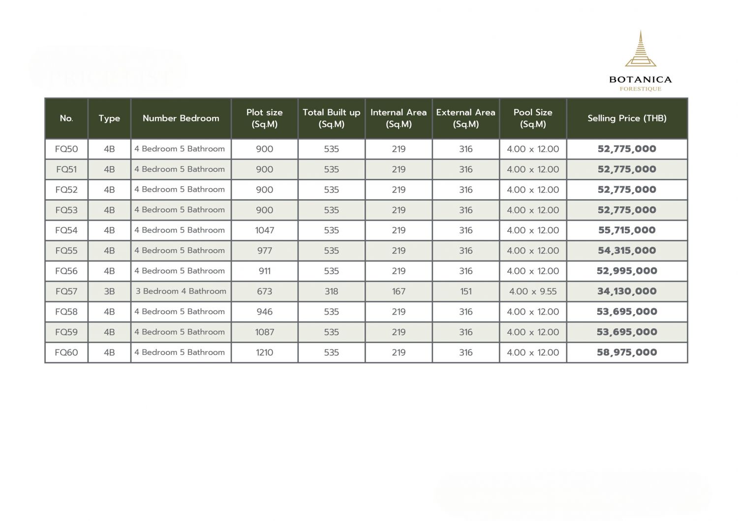Select the '3 Bedroom 4 Bathroom' cell
Viewport: 738px width, 521px height.
coord(181,291)
